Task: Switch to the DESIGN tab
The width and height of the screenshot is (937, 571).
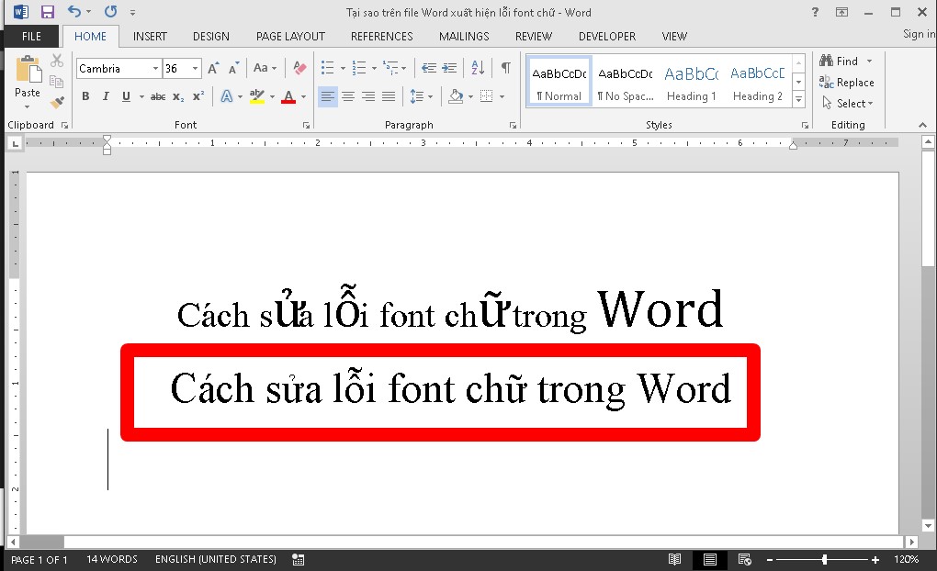Action: pos(211,37)
